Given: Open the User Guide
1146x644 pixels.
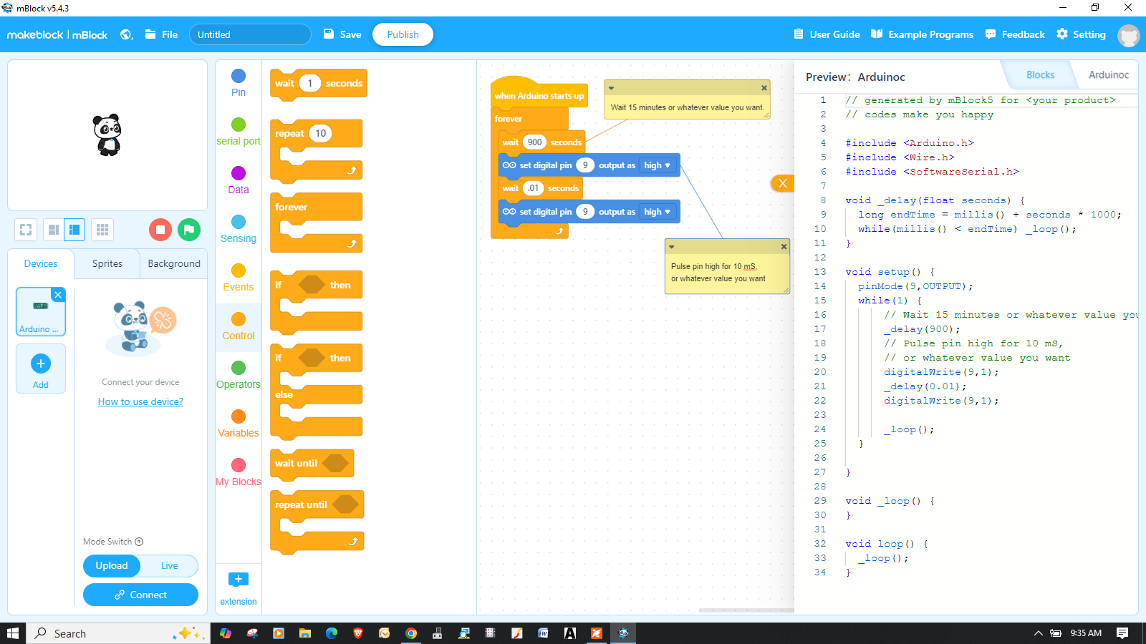Looking at the screenshot, I should pos(827,34).
